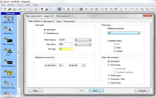Open the Action menu

tap(11, 5)
